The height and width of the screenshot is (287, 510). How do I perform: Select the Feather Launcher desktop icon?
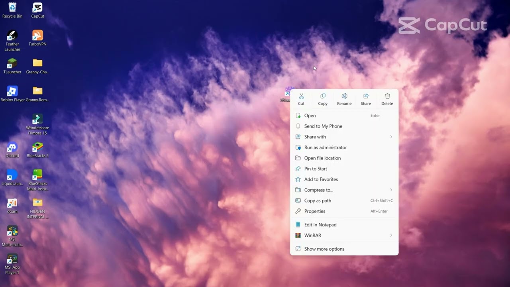(x=12, y=41)
